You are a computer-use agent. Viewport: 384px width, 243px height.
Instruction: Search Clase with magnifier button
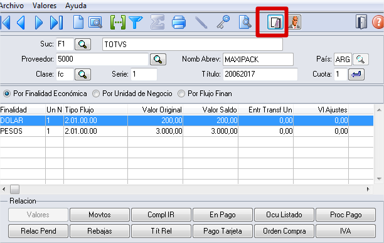pyautogui.click(x=83, y=74)
